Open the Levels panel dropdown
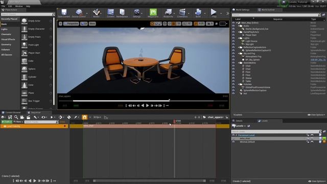This screenshot has height=184, width=327. point(239,126)
